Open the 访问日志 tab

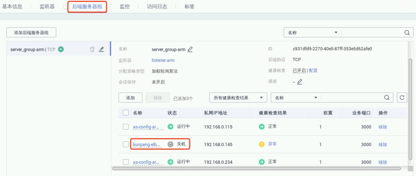tap(157, 6)
